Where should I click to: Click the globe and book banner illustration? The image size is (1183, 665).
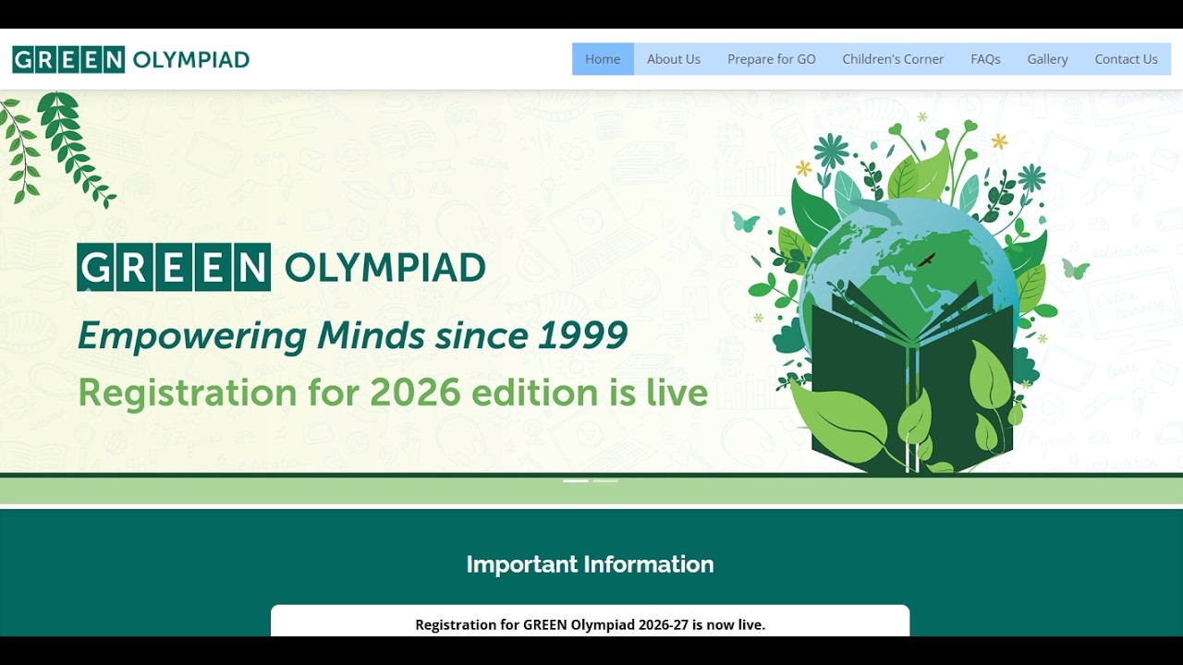(910, 294)
